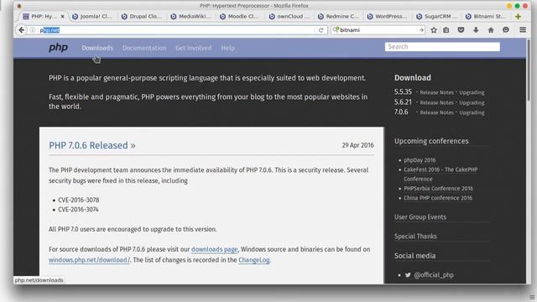The image size is (537, 302).
Task: Click the CVE-2016-3078 text
Action: (x=78, y=200)
